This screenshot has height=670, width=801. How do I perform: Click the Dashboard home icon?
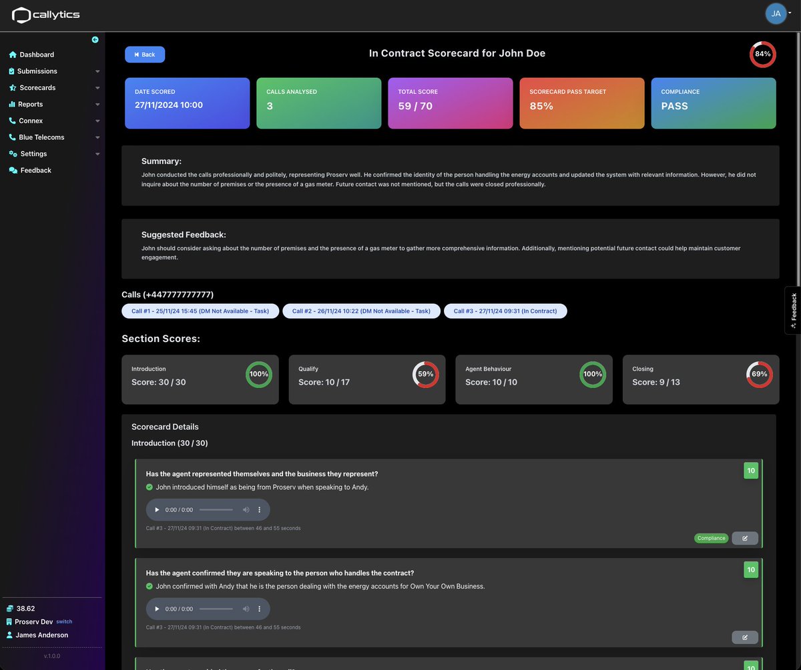coord(13,55)
